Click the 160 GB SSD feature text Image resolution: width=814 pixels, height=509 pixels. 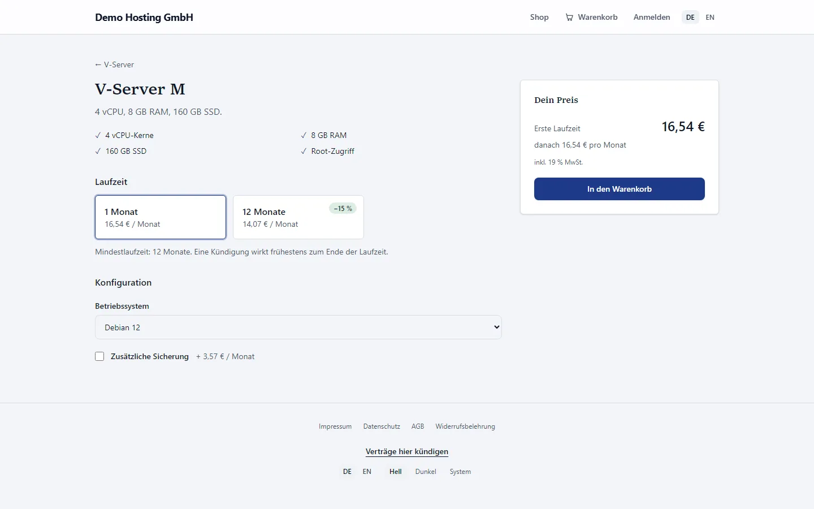tap(126, 151)
